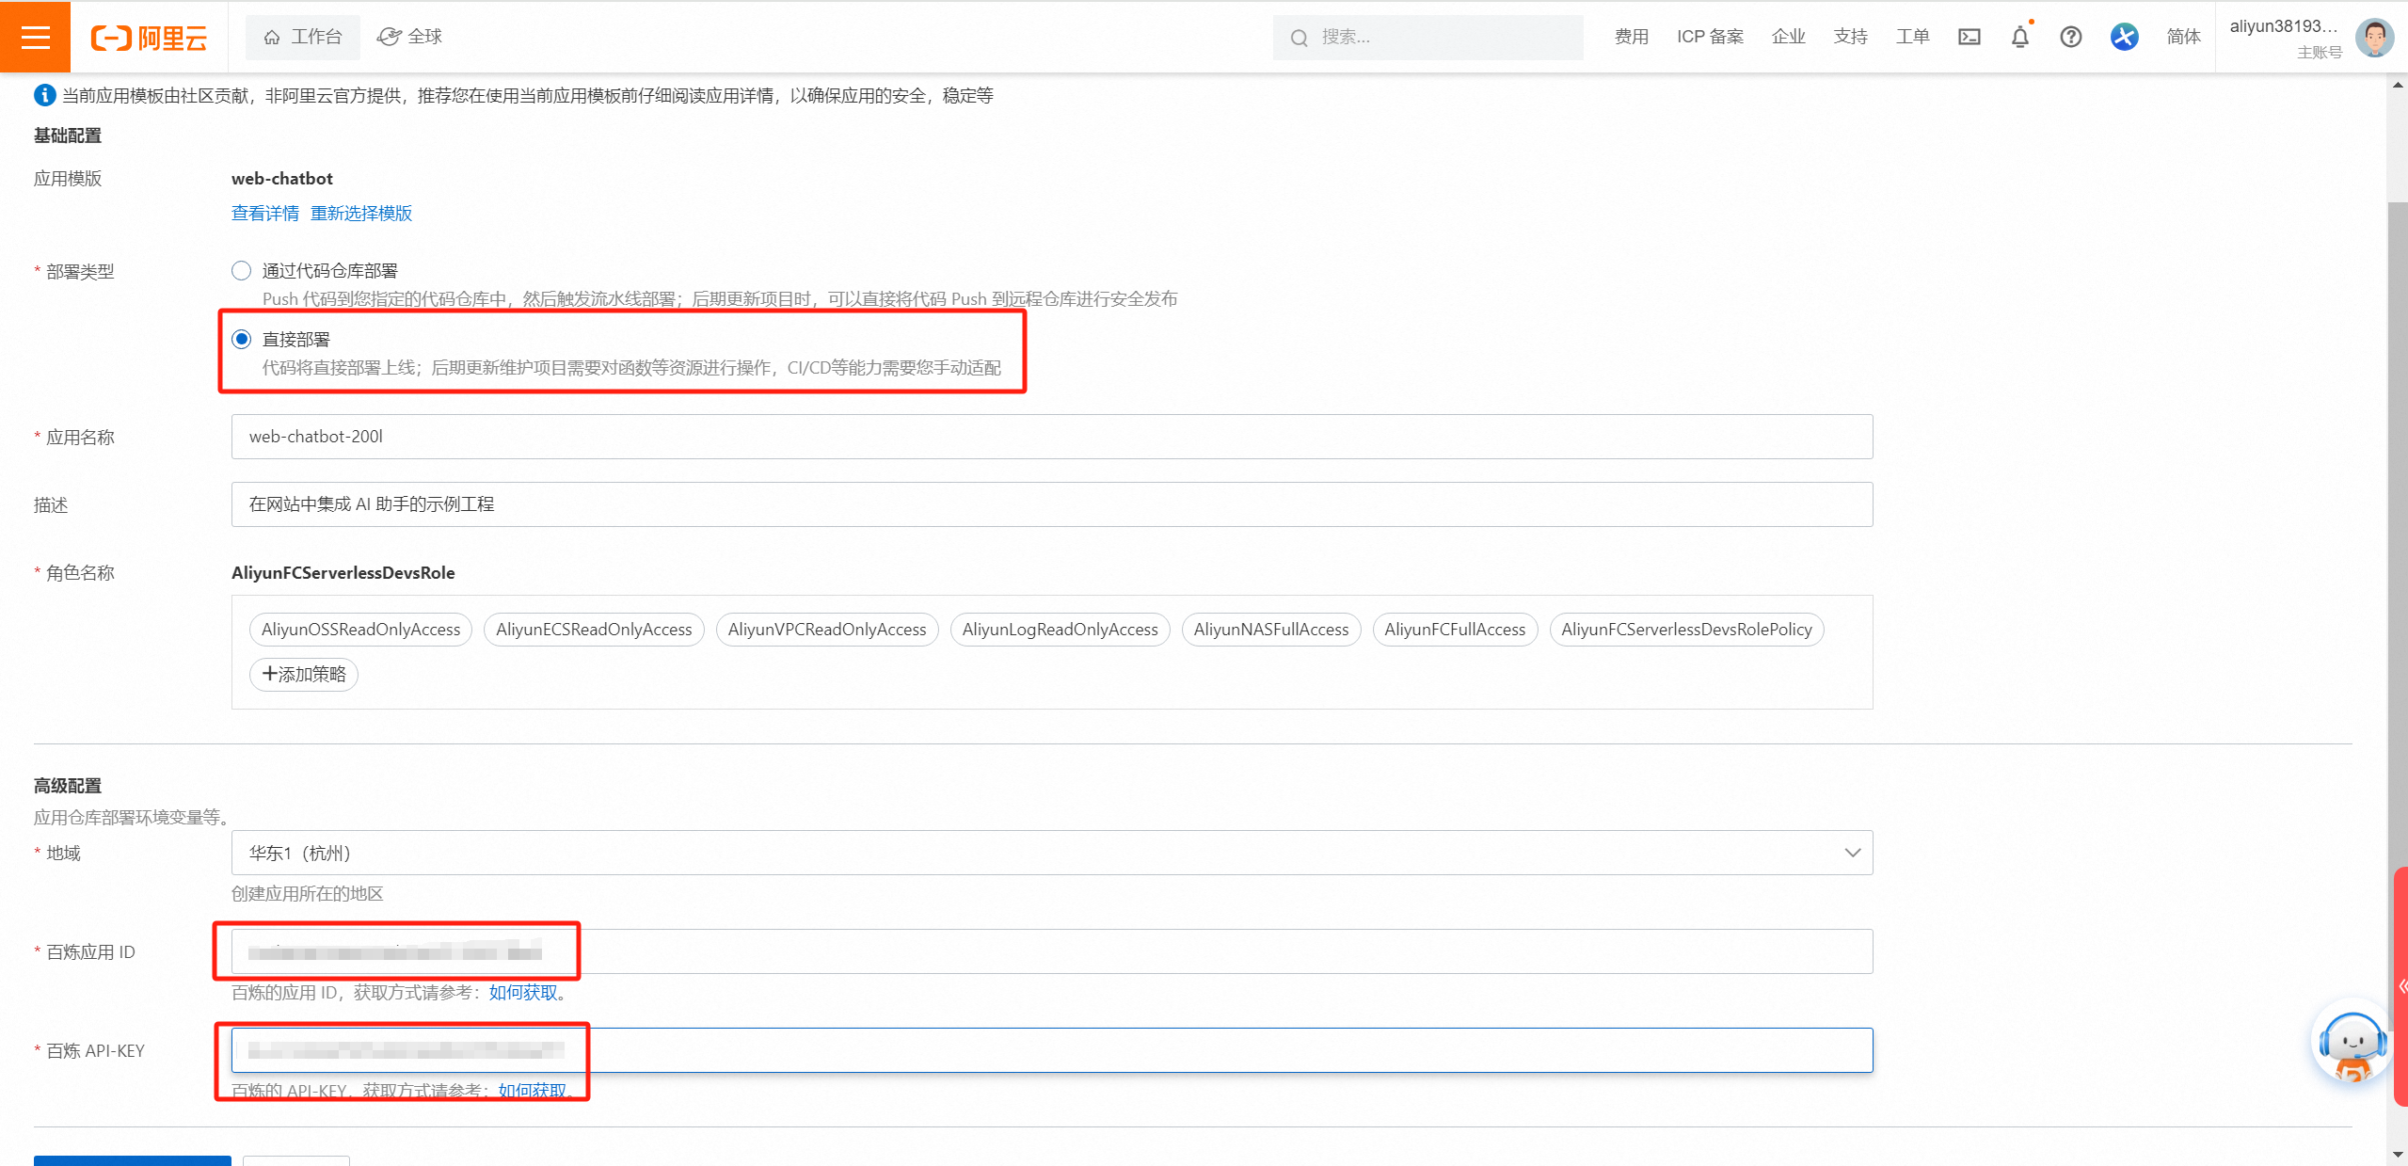Click the 应用名称 input field

coord(1051,437)
